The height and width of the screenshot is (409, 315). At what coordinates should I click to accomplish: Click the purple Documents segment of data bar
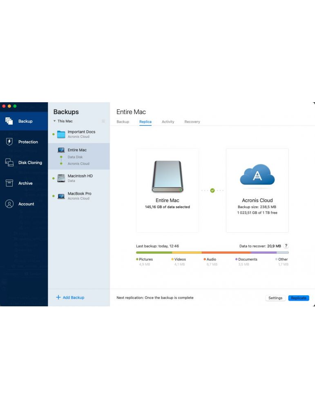click(264, 252)
